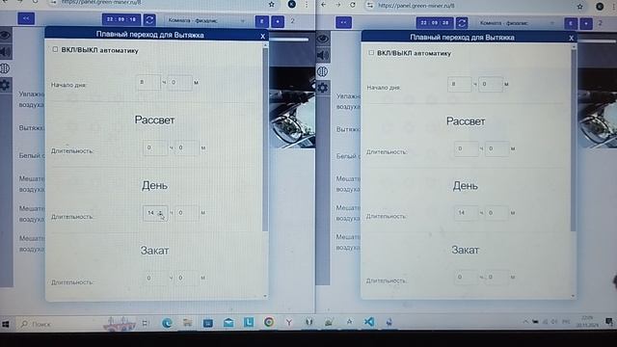Click 'Начало дня' hours field in left dialog
This screenshot has width=617, height=347.
148,83
